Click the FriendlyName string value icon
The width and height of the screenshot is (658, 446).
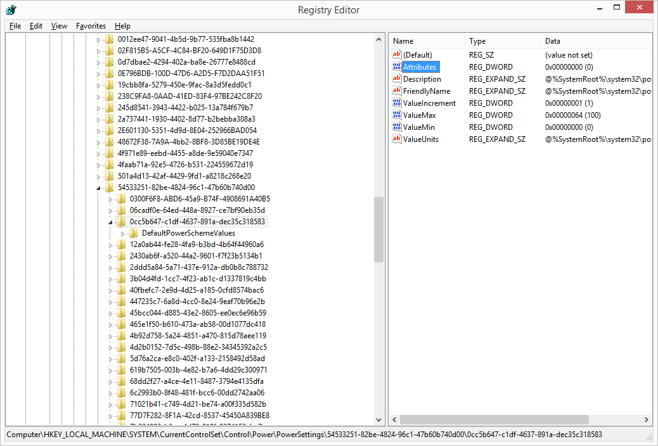(397, 91)
